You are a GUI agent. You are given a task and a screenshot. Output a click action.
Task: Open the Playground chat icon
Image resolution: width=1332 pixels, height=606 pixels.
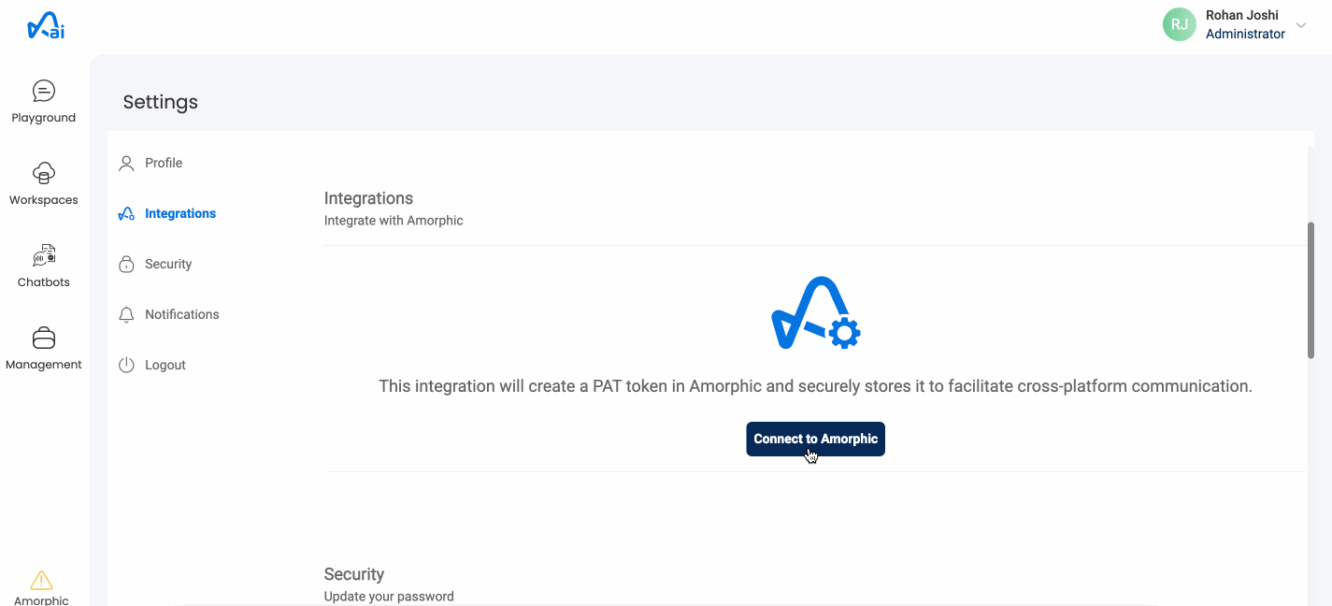[x=44, y=91]
